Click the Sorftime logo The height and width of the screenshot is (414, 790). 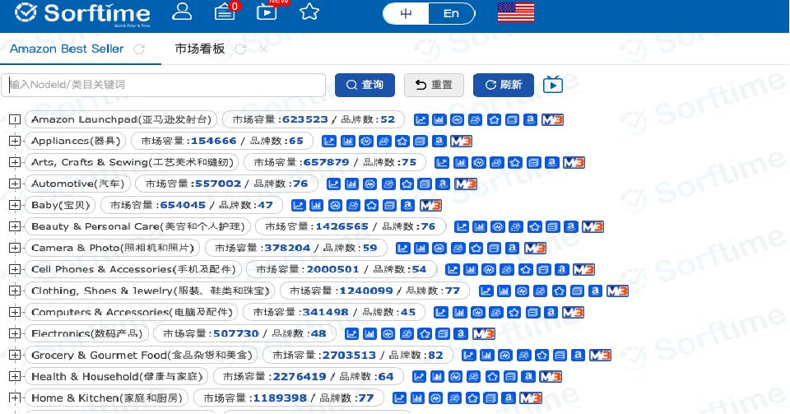coord(82,14)
